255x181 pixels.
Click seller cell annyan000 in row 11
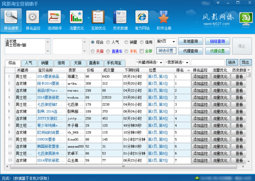coord(76,146)
